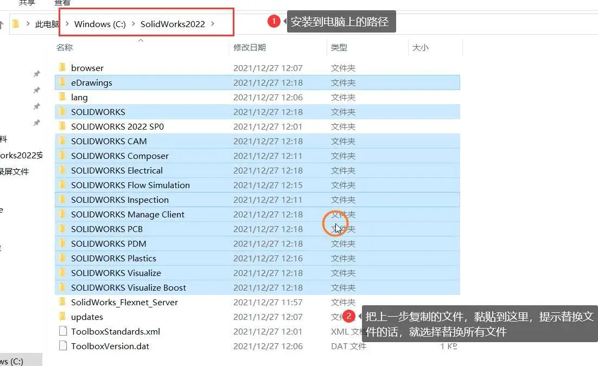Select SolidWorks2022安 folder in navigation pane
598x366 pixels.
21,155
